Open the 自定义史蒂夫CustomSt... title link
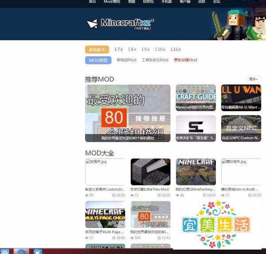266x254 pixels. (x=105, y=189)
